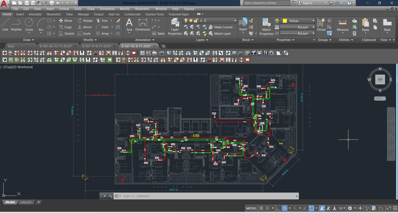Toggle polar tracking in status bar
This screenshot has width=398, height=213.
point(285,208)
